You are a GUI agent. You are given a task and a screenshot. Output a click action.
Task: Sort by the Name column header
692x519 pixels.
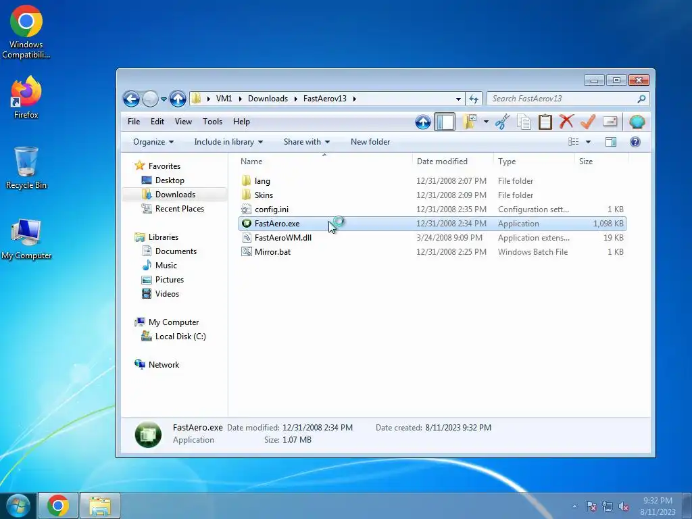(x=324, y=162)
